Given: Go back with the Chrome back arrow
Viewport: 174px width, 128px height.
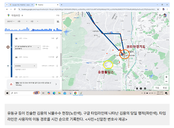Looking at the screenshot, I should click(x=7, y=9).
